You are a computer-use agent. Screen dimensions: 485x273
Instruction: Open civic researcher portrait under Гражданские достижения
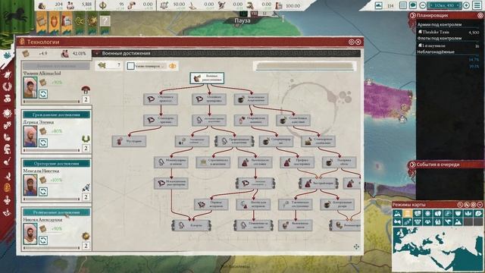pos(30,136)
